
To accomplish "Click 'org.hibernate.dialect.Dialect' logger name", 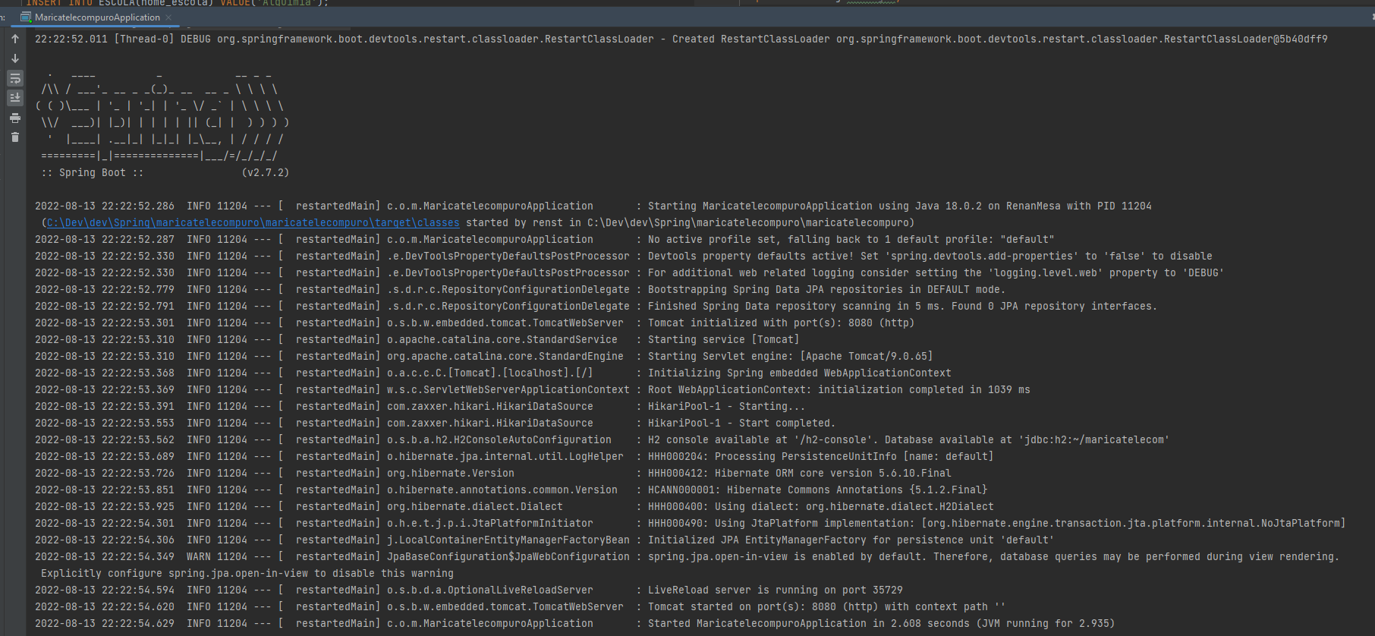I will coord(475,507).
